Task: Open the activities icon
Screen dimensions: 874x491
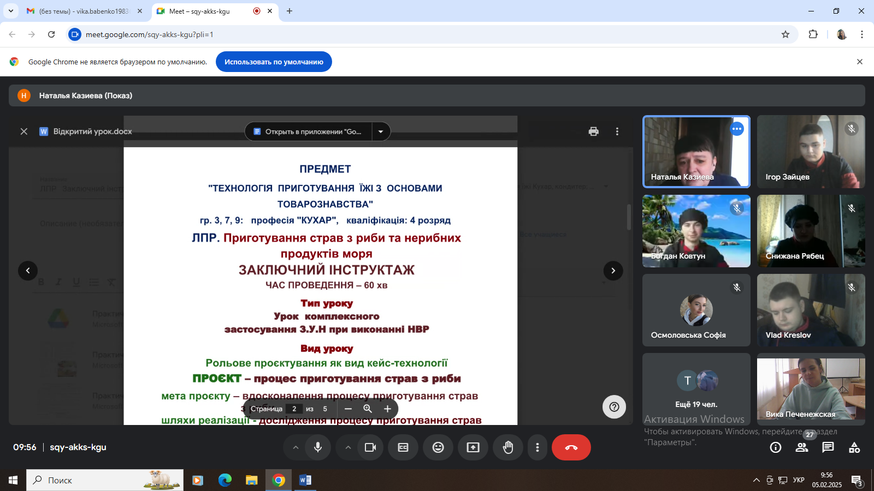Action: pos(854,447)
